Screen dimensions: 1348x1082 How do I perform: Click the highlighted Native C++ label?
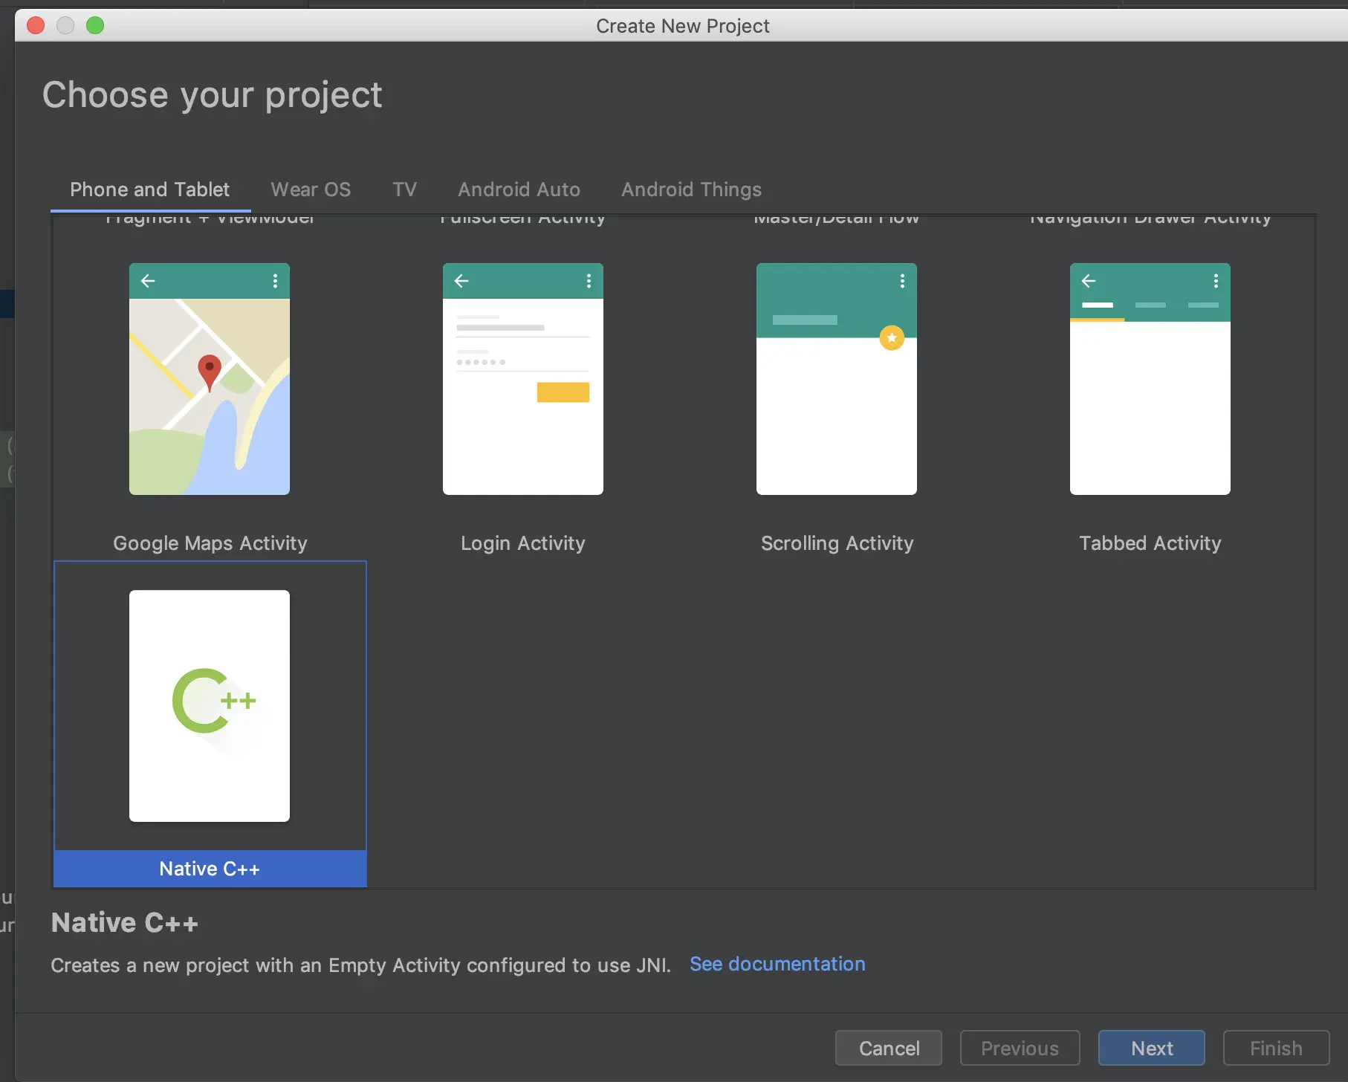coord(210,869)
